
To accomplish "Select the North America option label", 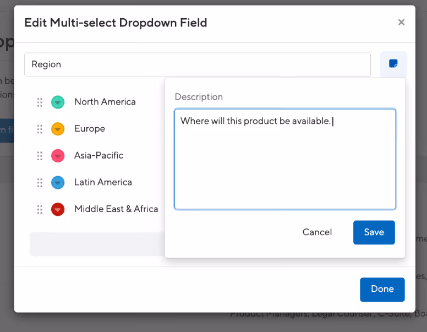I will tap(105, 102).
